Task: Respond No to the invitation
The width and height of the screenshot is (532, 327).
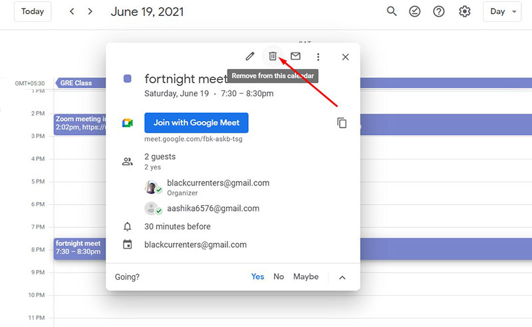Action: coord(279,276)
